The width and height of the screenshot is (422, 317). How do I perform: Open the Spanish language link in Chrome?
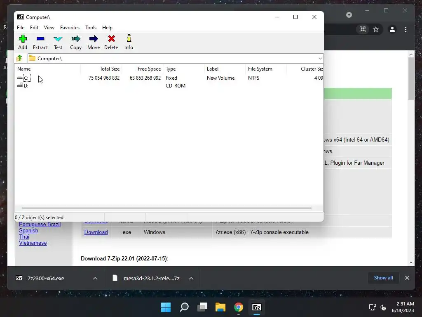[x=28, y=230]
